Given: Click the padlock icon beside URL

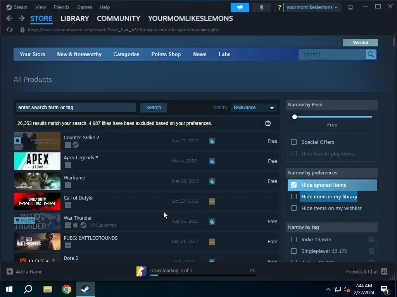Looking at the screenshot, I should coord(22,30).
